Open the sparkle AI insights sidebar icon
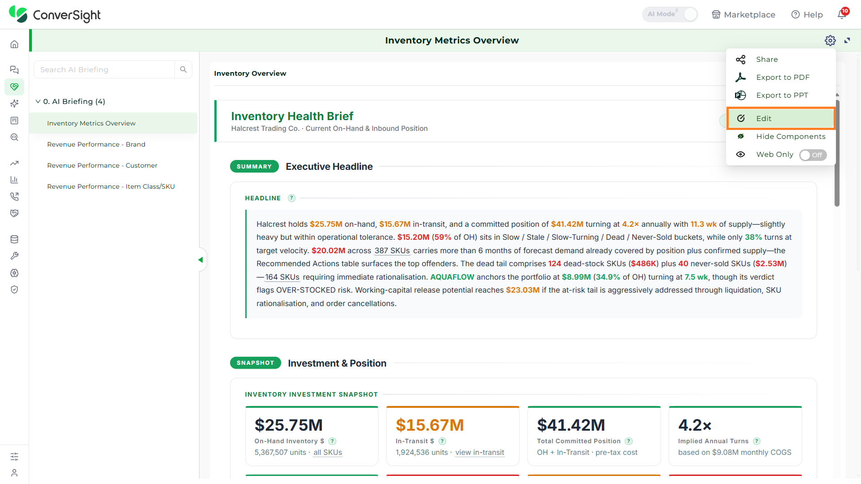The image size is (861, 484). pyautogui.click(x=14, y=104)
